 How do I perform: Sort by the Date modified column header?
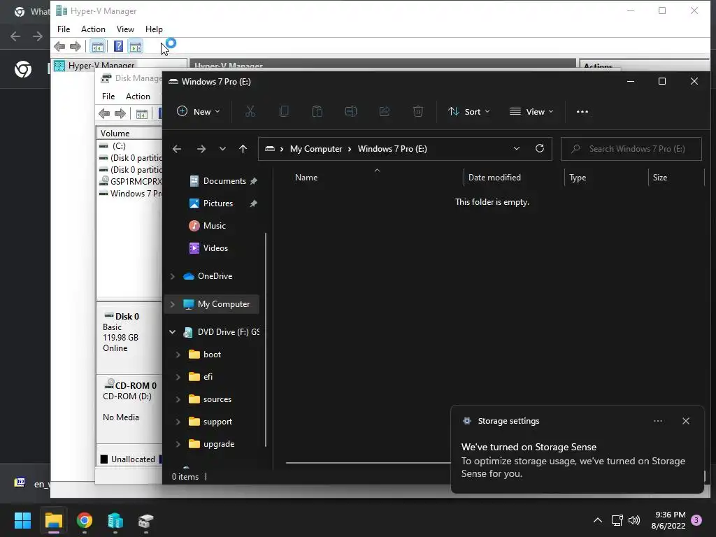coord(494,178)
